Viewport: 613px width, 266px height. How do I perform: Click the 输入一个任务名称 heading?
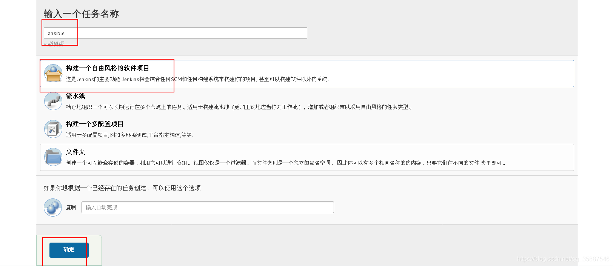click(x=82, y=14)
